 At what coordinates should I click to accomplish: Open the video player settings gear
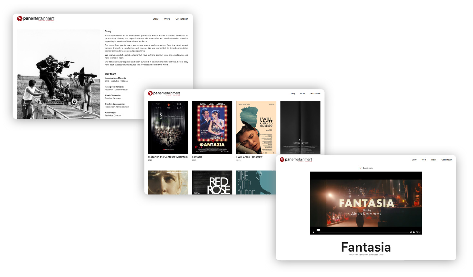[x=414, y=232]
